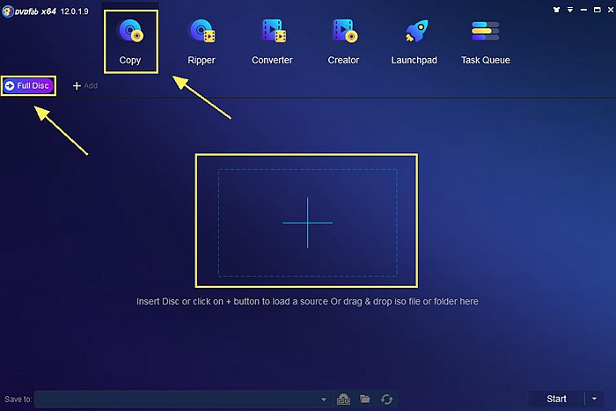Minimize the DVDFab window
This screenshot has width=616, height=411.
(x=583, y=10)
